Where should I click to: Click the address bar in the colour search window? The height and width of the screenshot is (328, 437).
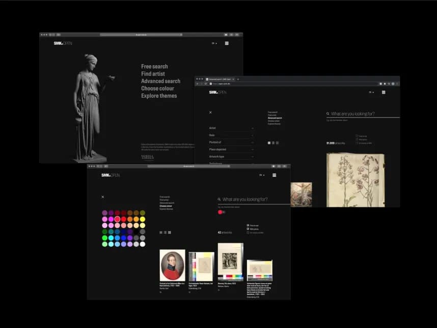[x=188, y=167]
